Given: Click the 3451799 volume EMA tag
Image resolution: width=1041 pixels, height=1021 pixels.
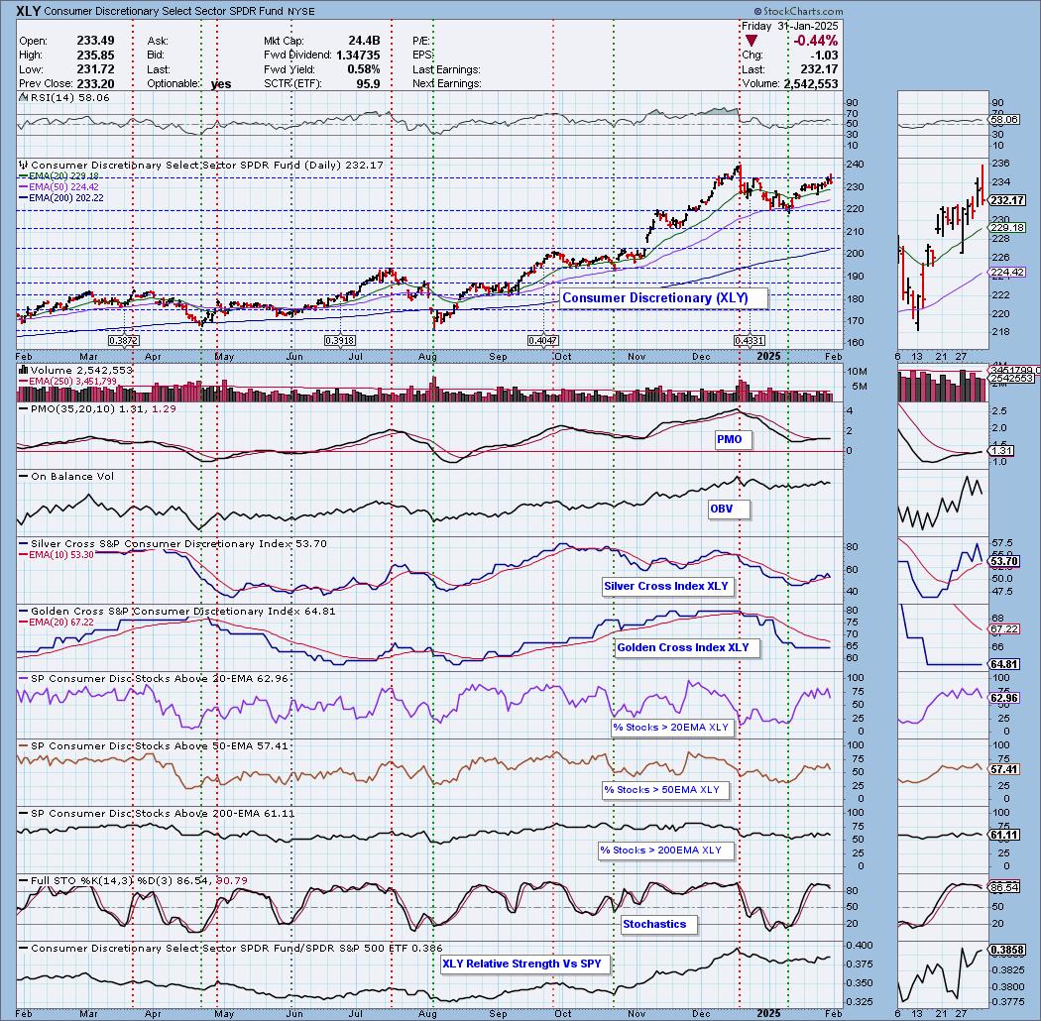Looking at the screenshot, I should (1012, 370).
